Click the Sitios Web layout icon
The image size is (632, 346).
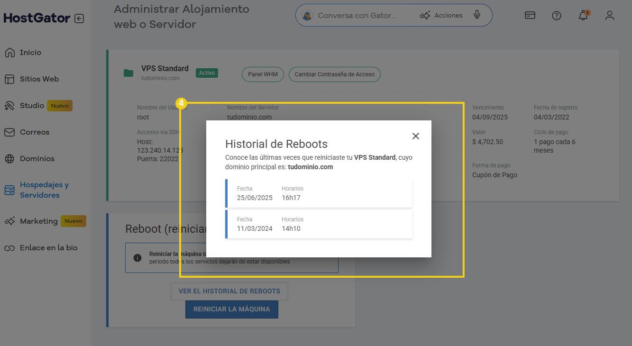pyautogui.click(x=9, y=79)
